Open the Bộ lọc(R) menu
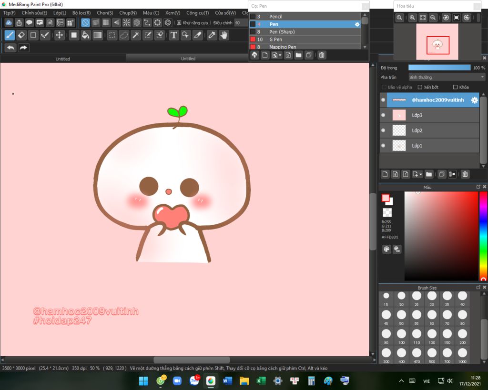Viewport: 488px width, 390px height. (81, 13)
